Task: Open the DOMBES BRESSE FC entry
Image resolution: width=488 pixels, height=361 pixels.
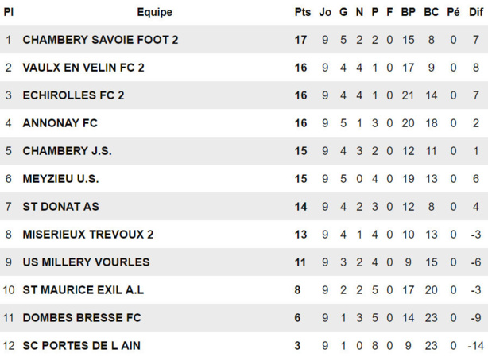Action: coord(82,318)
